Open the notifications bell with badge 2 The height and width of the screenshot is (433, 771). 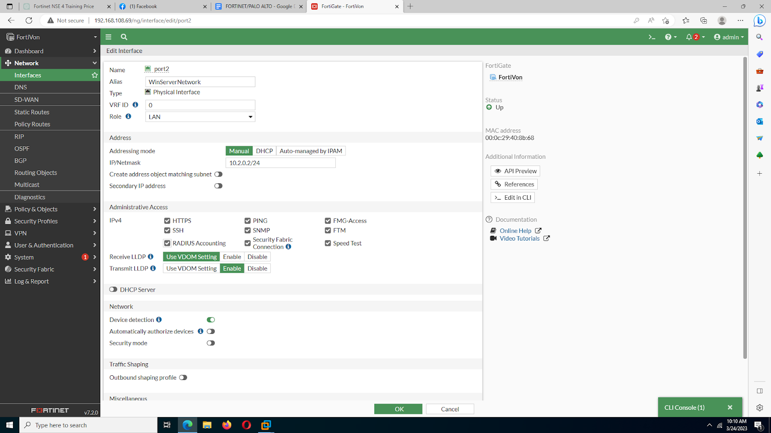[x=695, y=37]
